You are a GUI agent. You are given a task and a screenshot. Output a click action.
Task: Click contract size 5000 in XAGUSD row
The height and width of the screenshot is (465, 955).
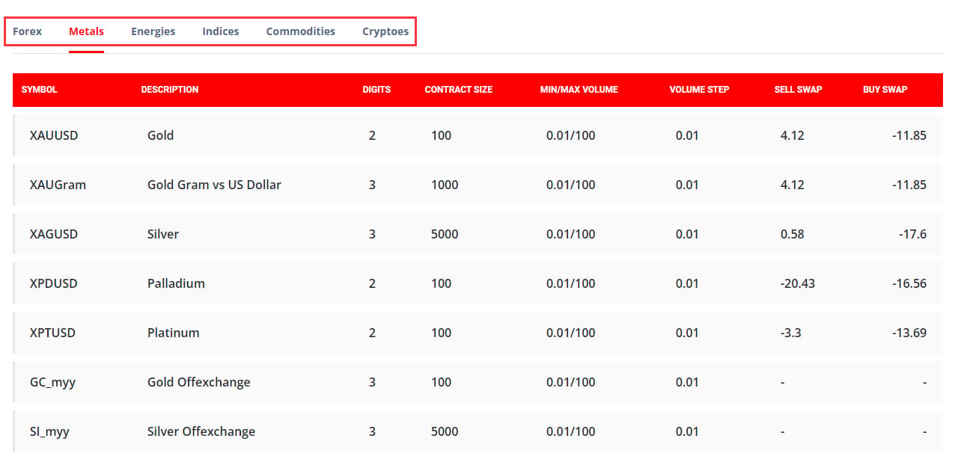point(445,234)
